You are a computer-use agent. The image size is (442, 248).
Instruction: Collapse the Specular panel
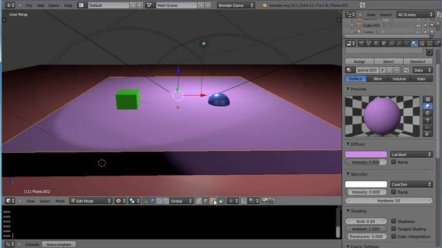tap(348, 174)
